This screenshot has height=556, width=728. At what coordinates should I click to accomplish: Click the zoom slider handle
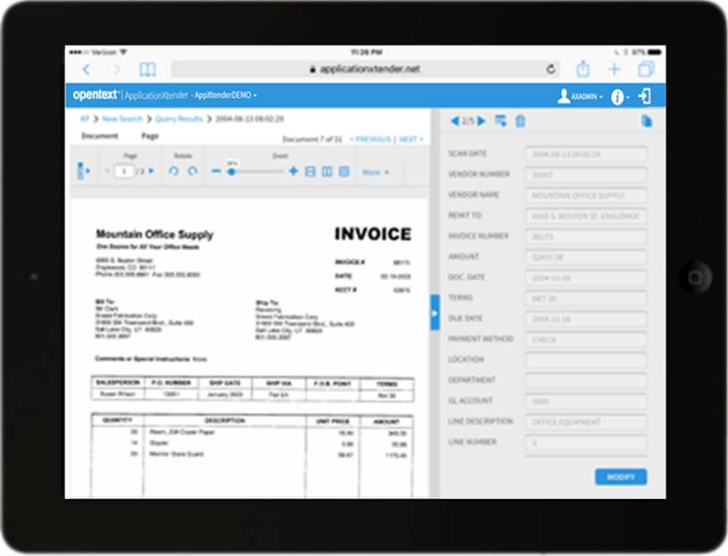pyautogui.click(x=231, y=171)
